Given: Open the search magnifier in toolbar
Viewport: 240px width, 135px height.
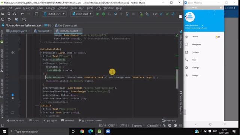Looking at the screenshot, I should tap(24, 19).
